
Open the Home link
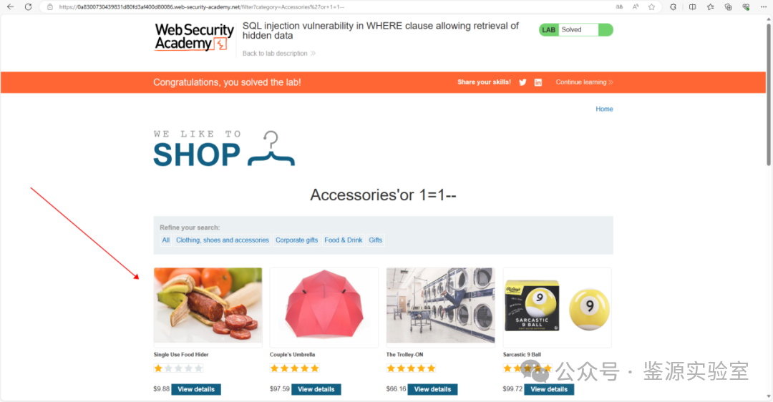pyautogui.click(x=604, y=109)
